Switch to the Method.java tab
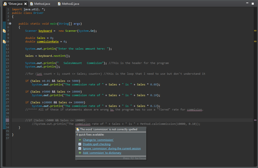The width and height of the screenshot is (258, 168). coord(42,4)
